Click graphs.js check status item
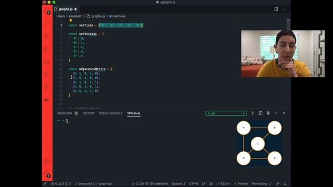Screen dimensions: 333x187 click(104, 183)
